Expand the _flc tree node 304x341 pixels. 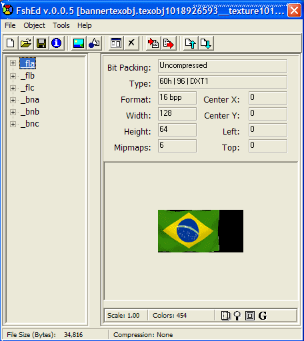coord(13,88)
